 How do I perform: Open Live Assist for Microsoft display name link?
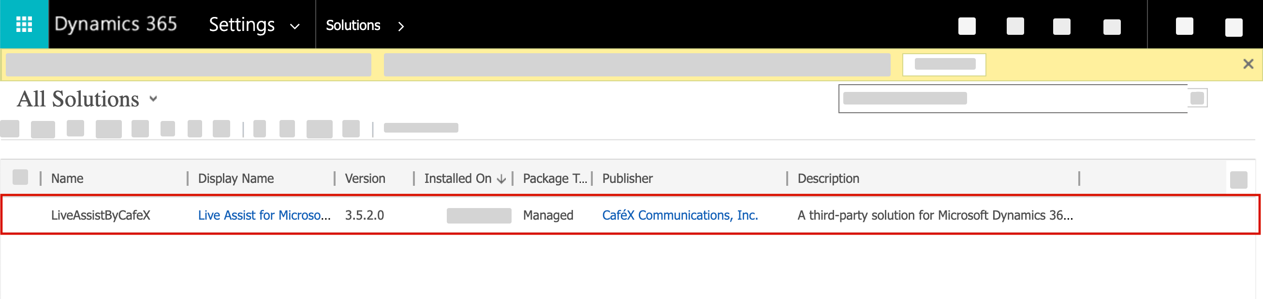coord(264,215)
